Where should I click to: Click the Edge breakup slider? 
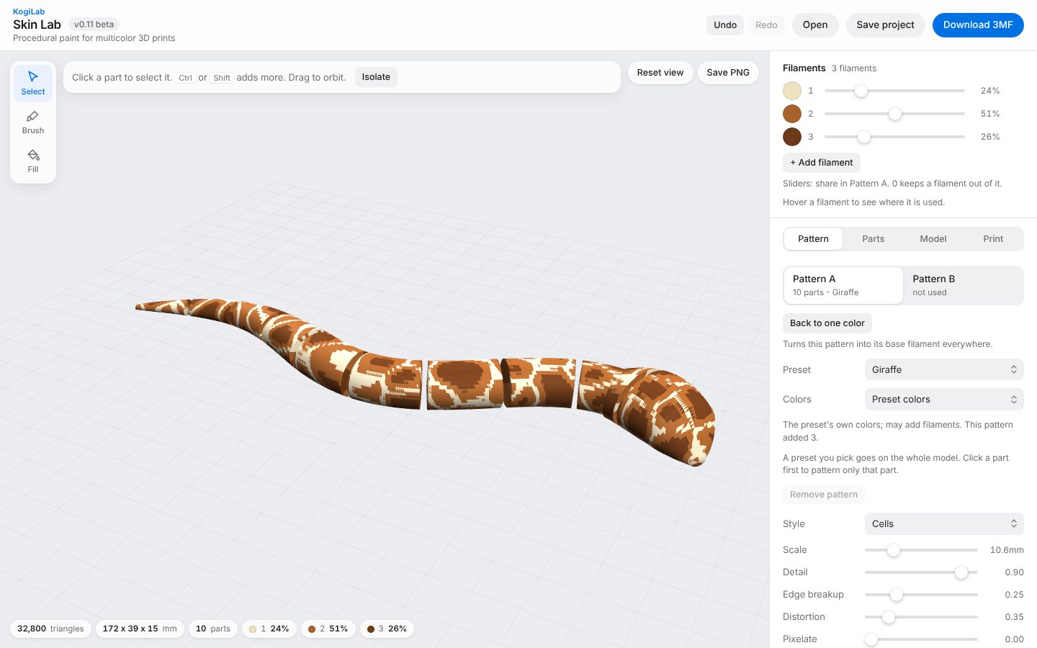[921, 595]
